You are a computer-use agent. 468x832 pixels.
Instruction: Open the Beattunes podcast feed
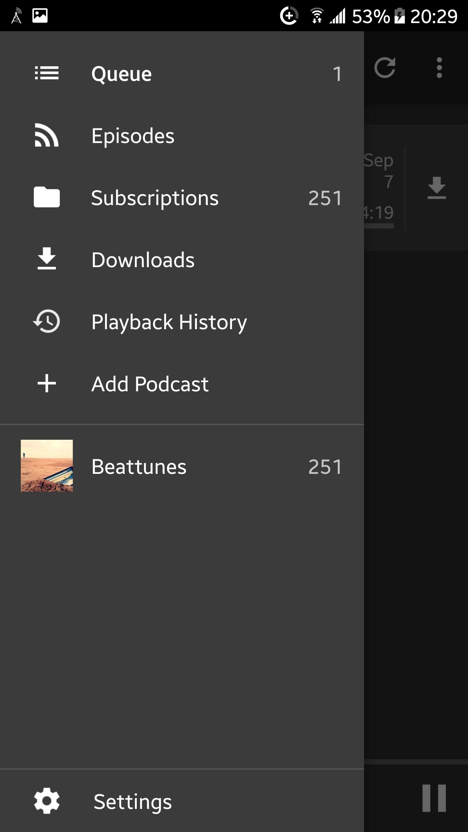pos(182,466)
